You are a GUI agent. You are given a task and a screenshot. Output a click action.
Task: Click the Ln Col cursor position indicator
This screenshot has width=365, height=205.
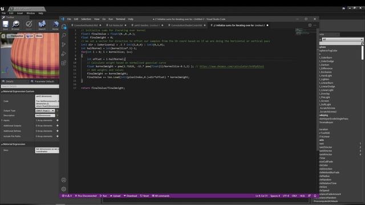point(261,196)
